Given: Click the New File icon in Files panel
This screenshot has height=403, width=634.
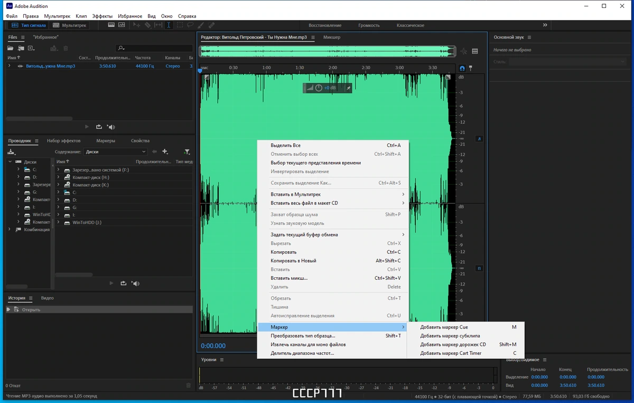Looking at the screenshot, I should [31, 48].
